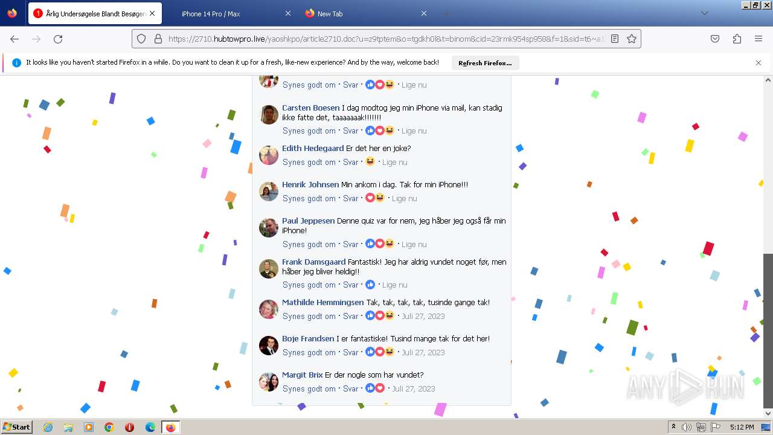Show site security lock information
Viewport: 773px width, 435px height.
pyautogui.click(x=158, y=39)
